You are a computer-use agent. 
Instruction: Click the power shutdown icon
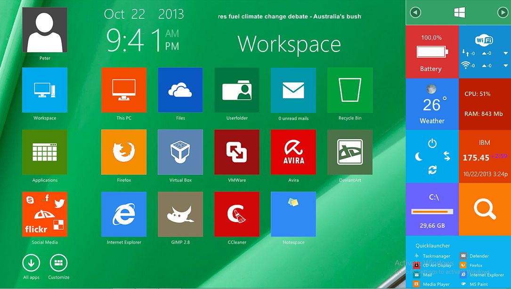tap(432, 144)
